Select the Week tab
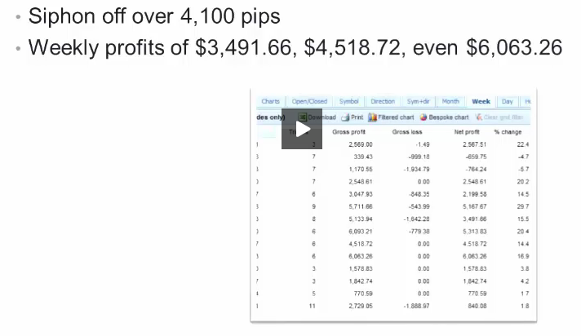581x336 pixels. 481,102
